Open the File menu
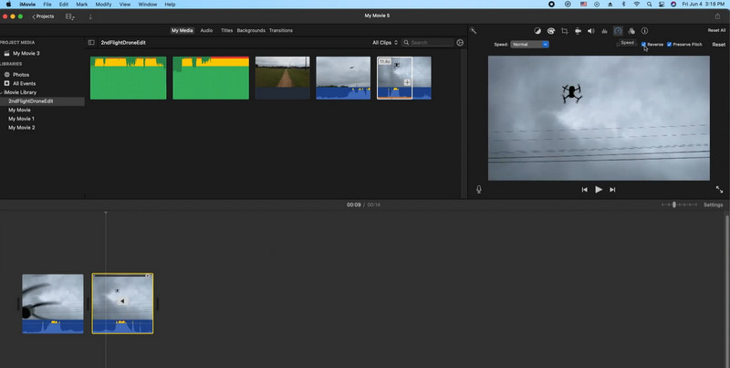The height and width of the screenshot is (368, 730). click(47, 5)
